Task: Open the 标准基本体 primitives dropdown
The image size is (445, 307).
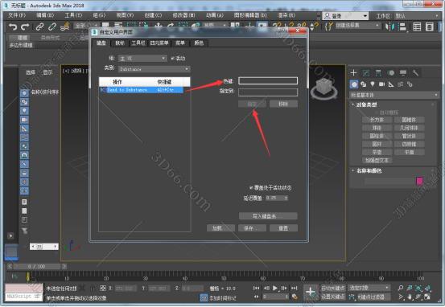Action: tap(395, 95)
